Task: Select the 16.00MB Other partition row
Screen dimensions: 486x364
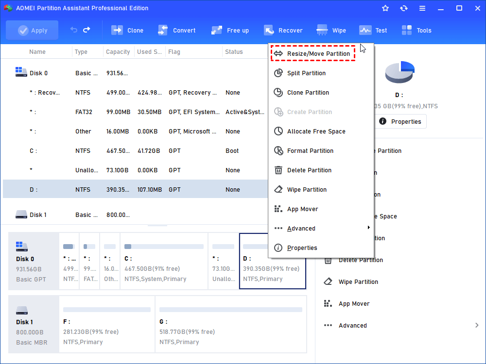Action: [x=135, y=131]
